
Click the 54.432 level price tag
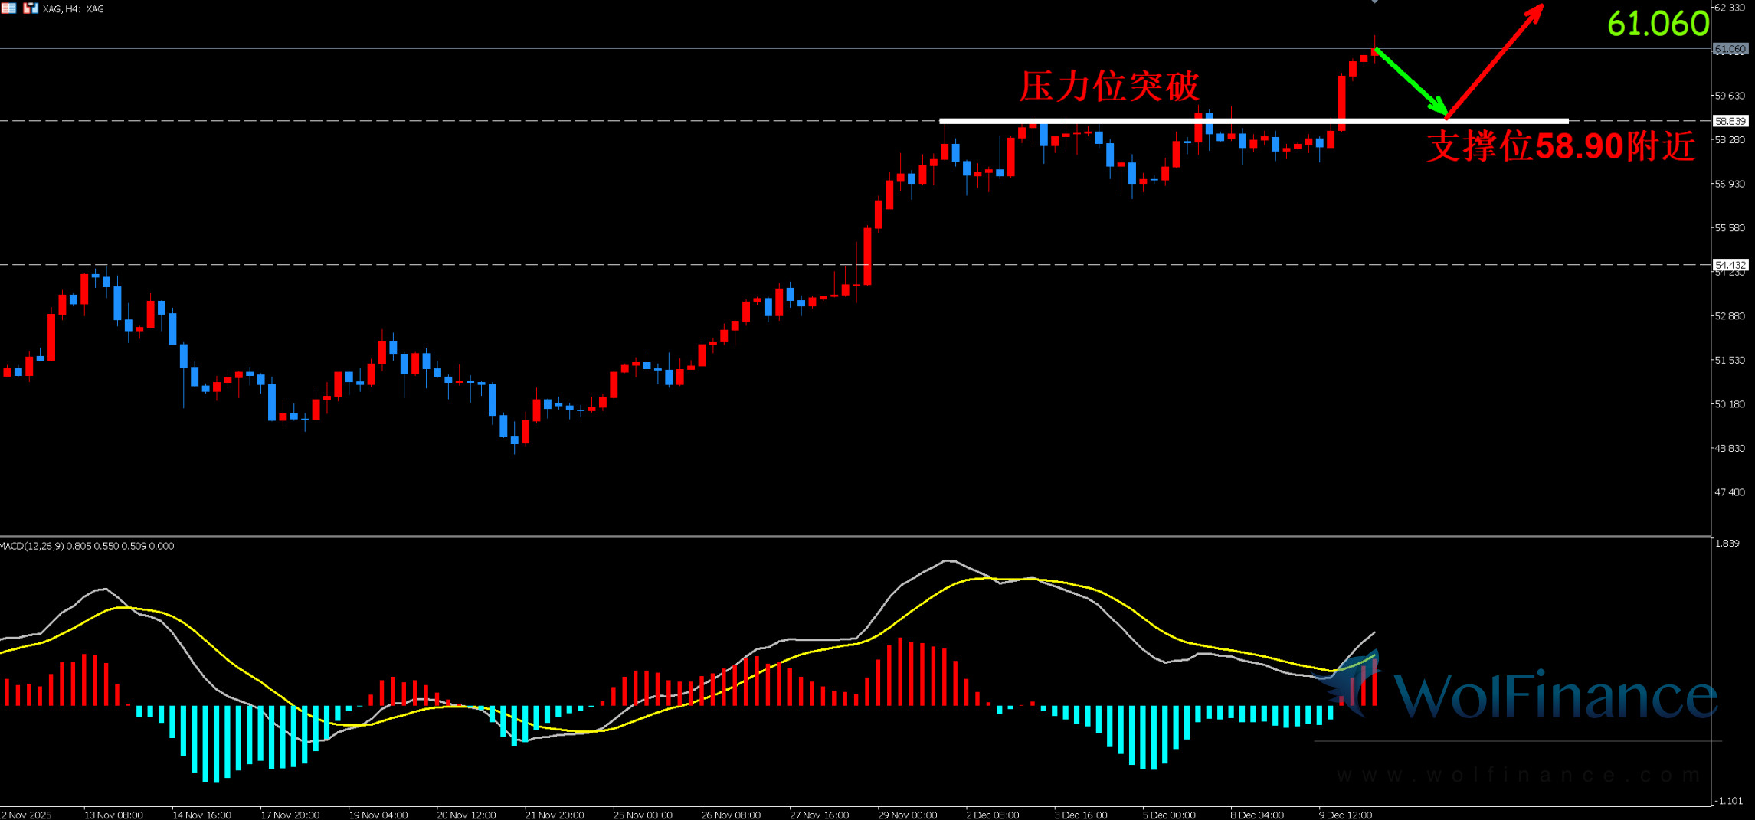pyautogui.click(x=1730, y=265)
